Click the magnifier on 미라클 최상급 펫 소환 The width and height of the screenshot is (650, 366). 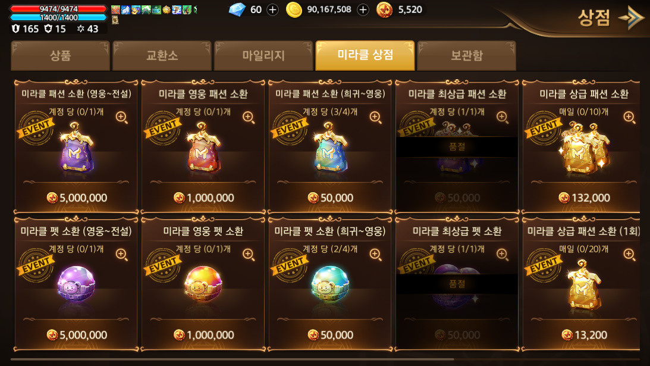502,254
